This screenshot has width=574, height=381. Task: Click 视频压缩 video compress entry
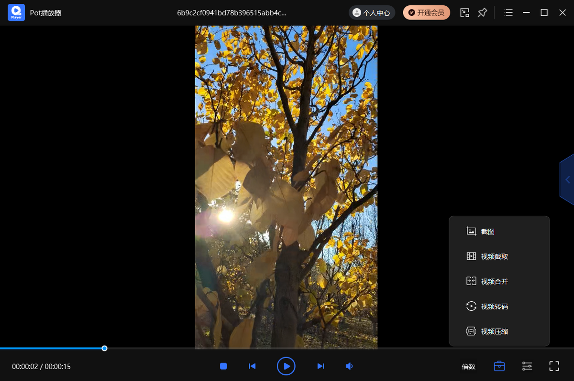494,331
